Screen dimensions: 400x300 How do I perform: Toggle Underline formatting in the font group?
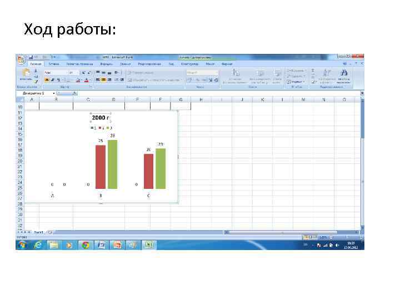tap(58, 80)
